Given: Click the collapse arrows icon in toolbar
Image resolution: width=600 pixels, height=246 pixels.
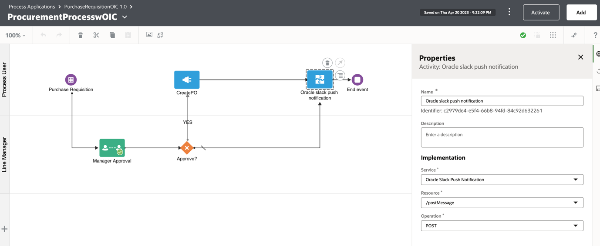Looking at the screenshot, I should (574, 35).
